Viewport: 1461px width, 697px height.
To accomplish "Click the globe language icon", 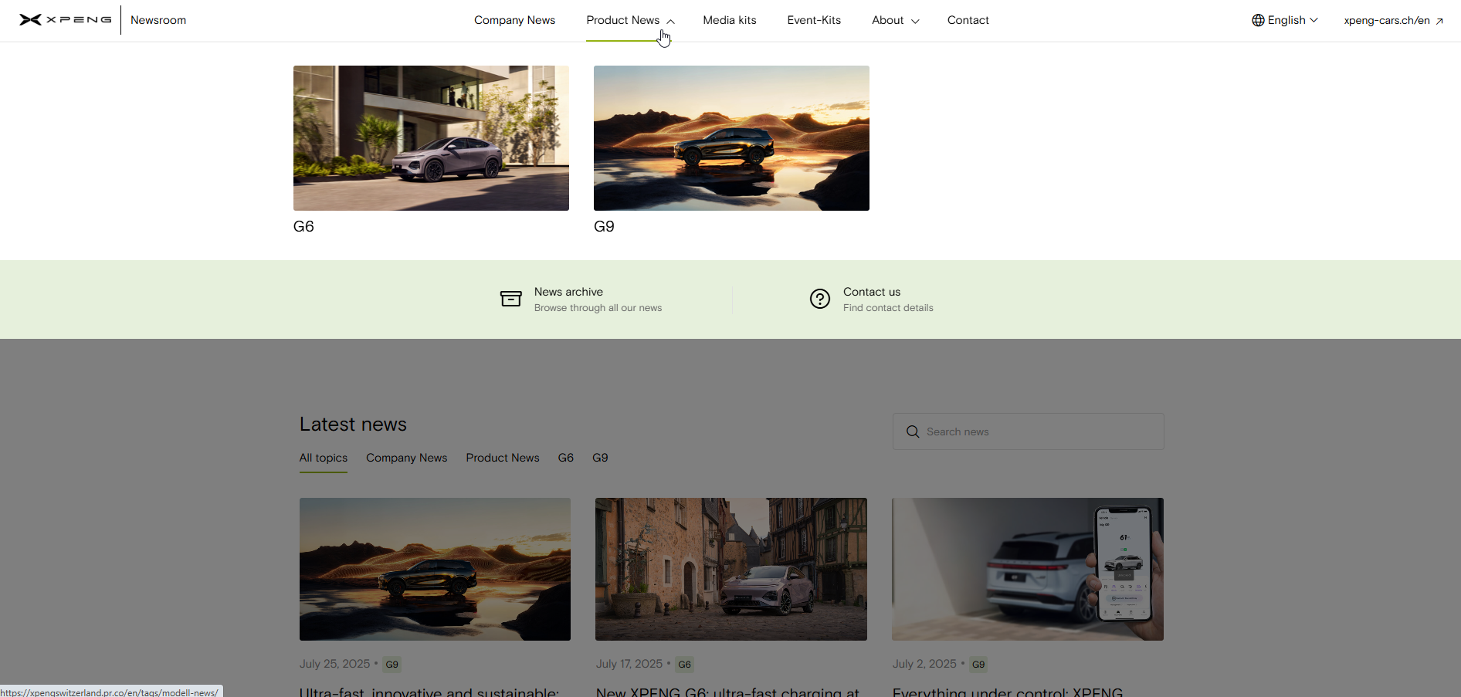I will [x=1258, y=20].
